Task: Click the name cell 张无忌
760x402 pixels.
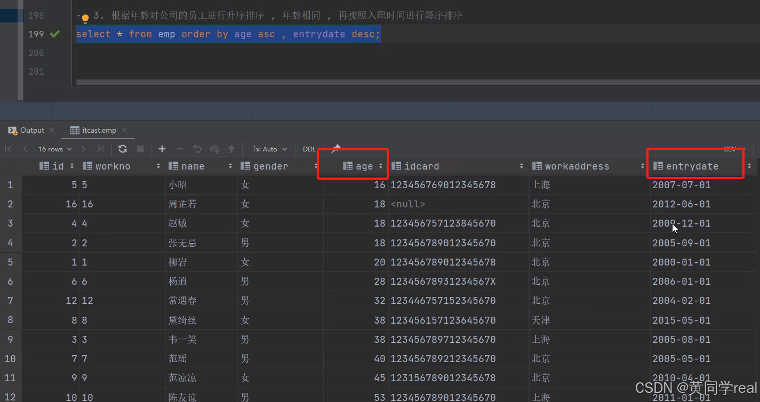Action: tap(202, 243)
